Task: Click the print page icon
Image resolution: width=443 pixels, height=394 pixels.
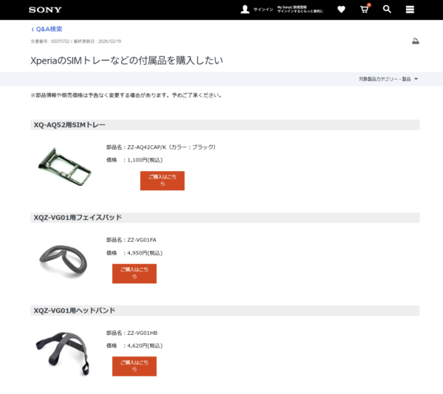Action: click(415, 41)
